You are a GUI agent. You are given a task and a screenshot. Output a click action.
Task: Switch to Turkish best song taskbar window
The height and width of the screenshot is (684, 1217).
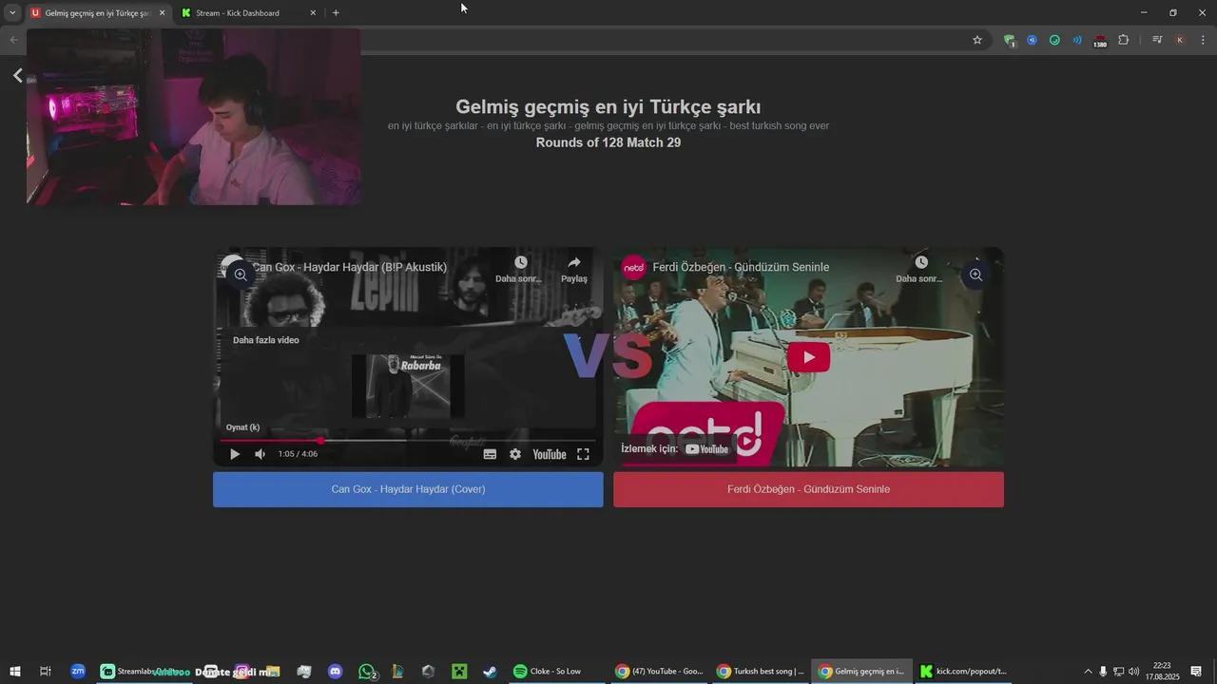tap(761, 672)
